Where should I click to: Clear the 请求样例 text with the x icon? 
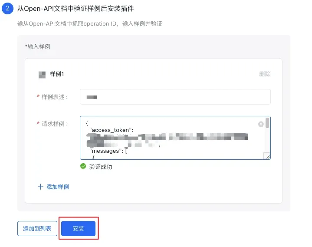(261, 124)
